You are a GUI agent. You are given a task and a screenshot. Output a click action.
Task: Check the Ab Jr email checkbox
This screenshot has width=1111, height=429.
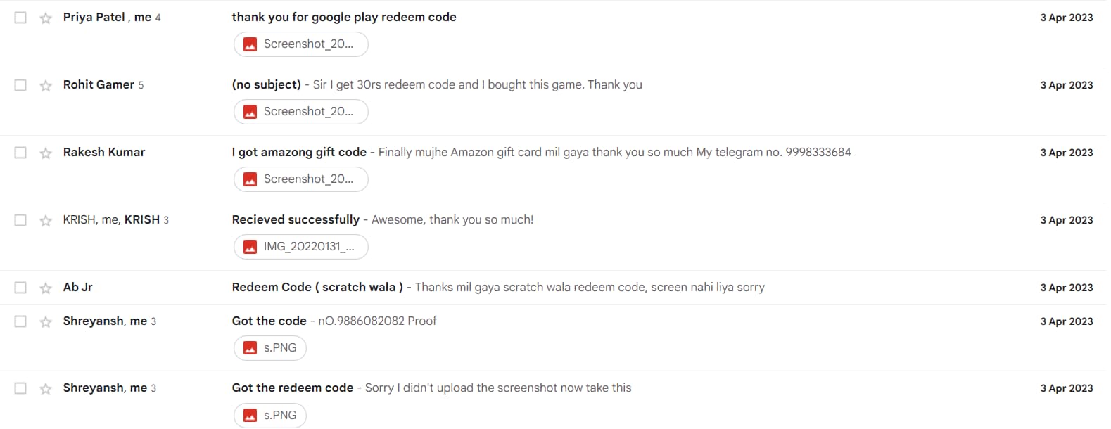[x=20, y=288]
